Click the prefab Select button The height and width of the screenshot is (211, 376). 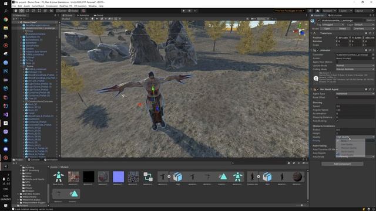coord(343,29)
